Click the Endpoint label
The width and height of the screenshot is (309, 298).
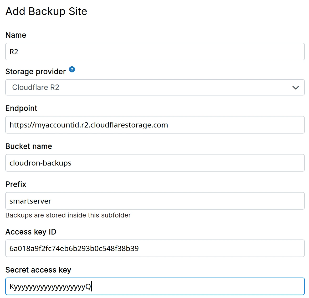pos(21,108)
